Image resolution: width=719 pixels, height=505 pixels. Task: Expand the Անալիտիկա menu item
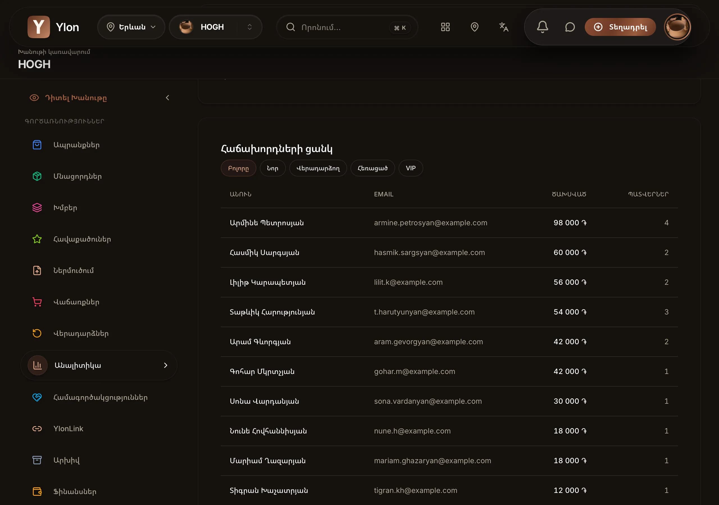coord(99,365)
